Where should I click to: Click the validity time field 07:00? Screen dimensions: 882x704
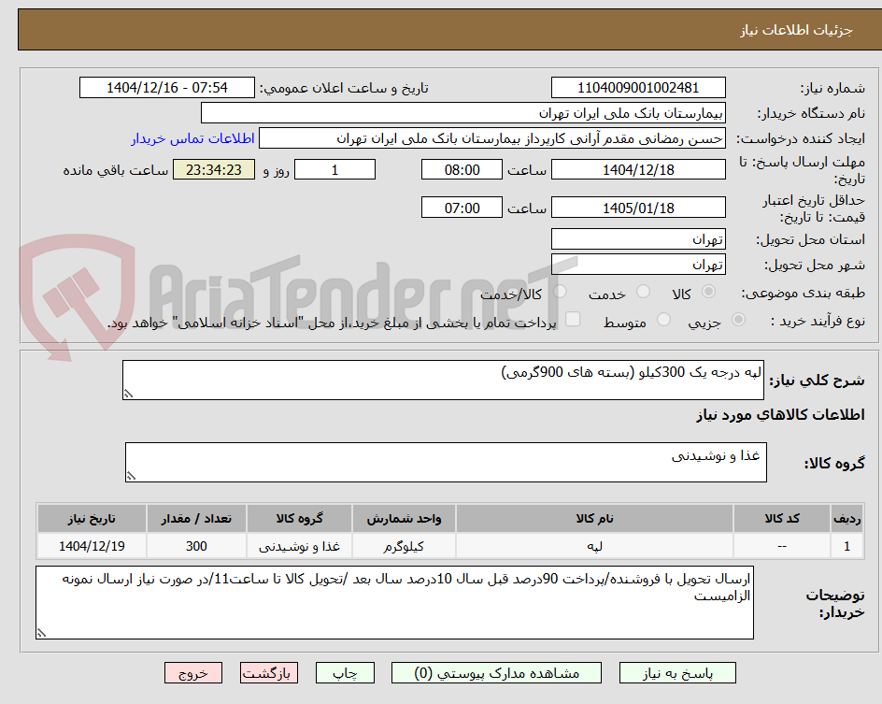[462, 208]
